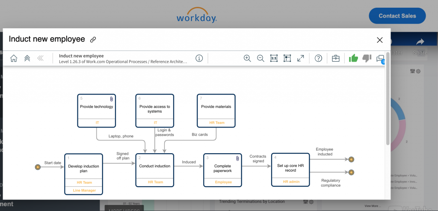This screenshot has width=438, height=211.
Task: Zoom in on the process diagram
Action: coord(247,59)
